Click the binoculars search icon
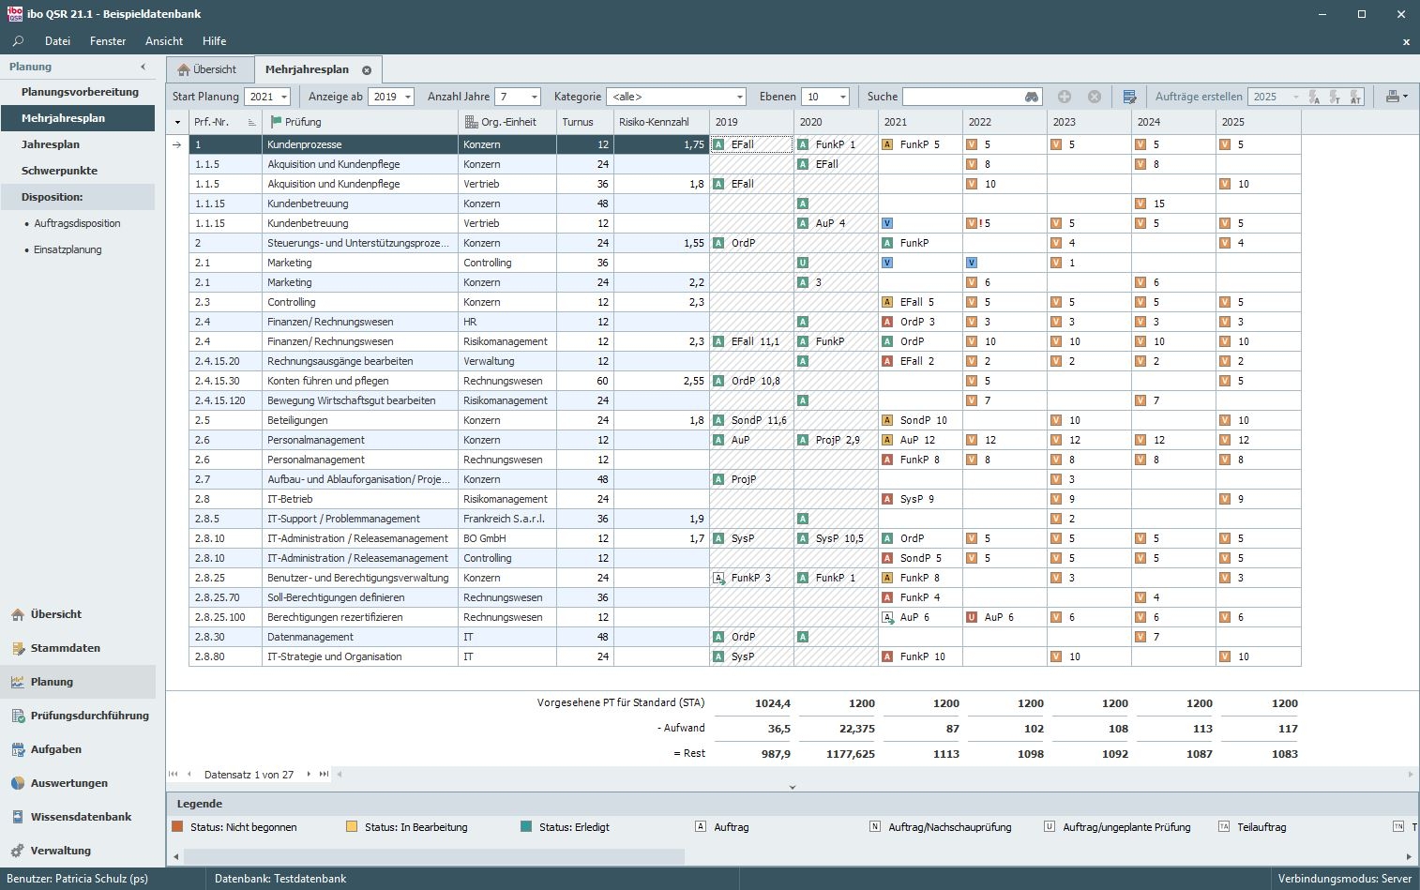This screenshot has height=890, width=1420. pos(1032,97)
